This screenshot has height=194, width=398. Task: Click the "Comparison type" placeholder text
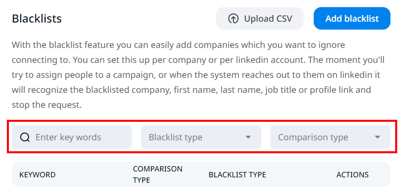tap(313, 137)
